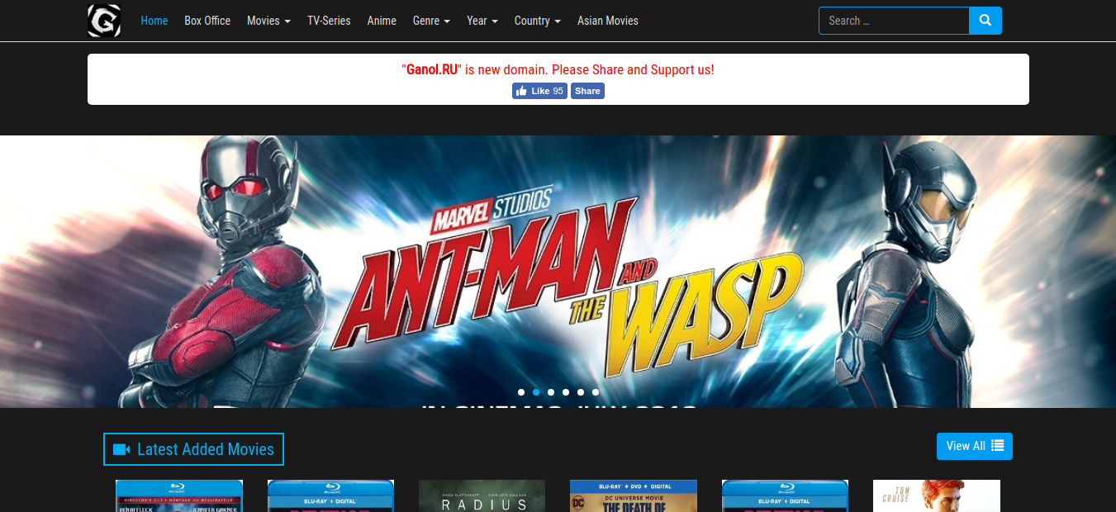Click the search magnifier icon

click(985, 20)
